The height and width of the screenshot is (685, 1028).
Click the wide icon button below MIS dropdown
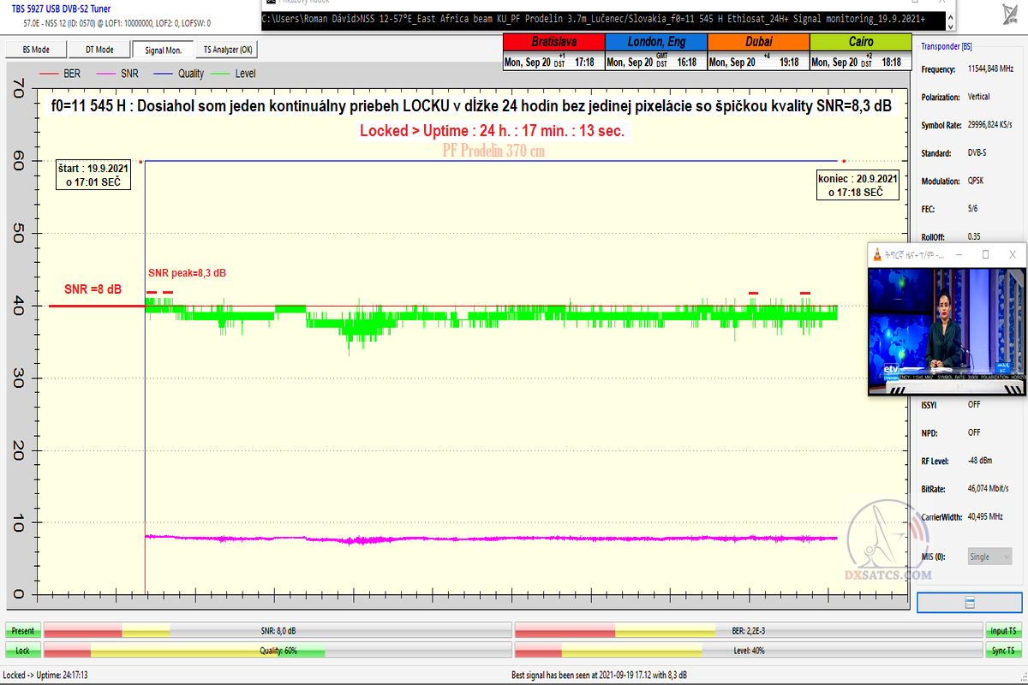(x=970, y=603)
